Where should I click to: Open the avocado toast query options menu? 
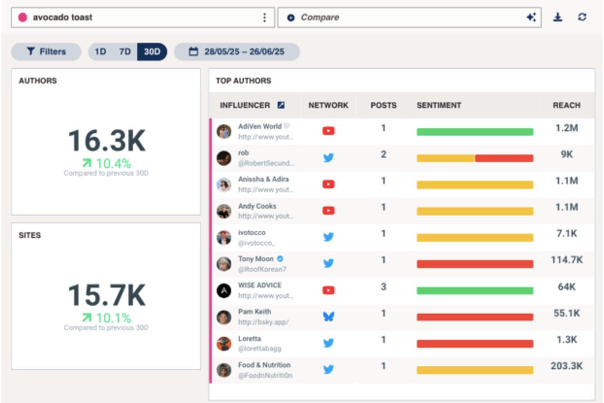coord(264,18)
